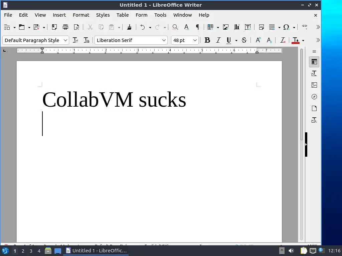
Task: Open the File menu
Action: (x=8, y=15)
